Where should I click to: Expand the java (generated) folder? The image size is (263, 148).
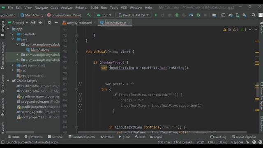(13, 65)
